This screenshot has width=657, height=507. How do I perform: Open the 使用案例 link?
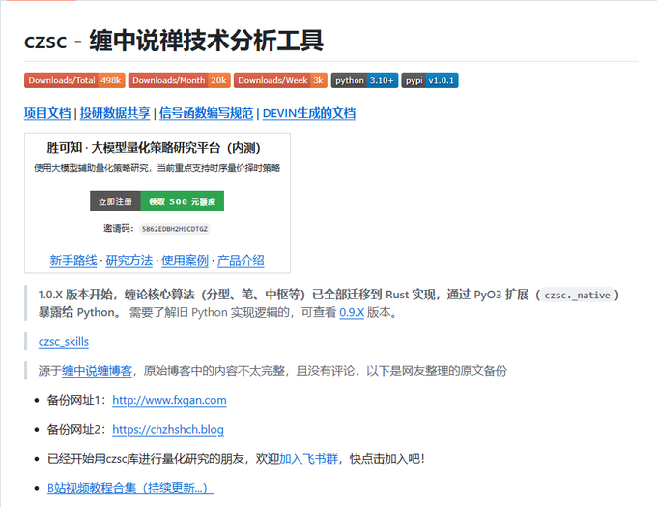185,260
